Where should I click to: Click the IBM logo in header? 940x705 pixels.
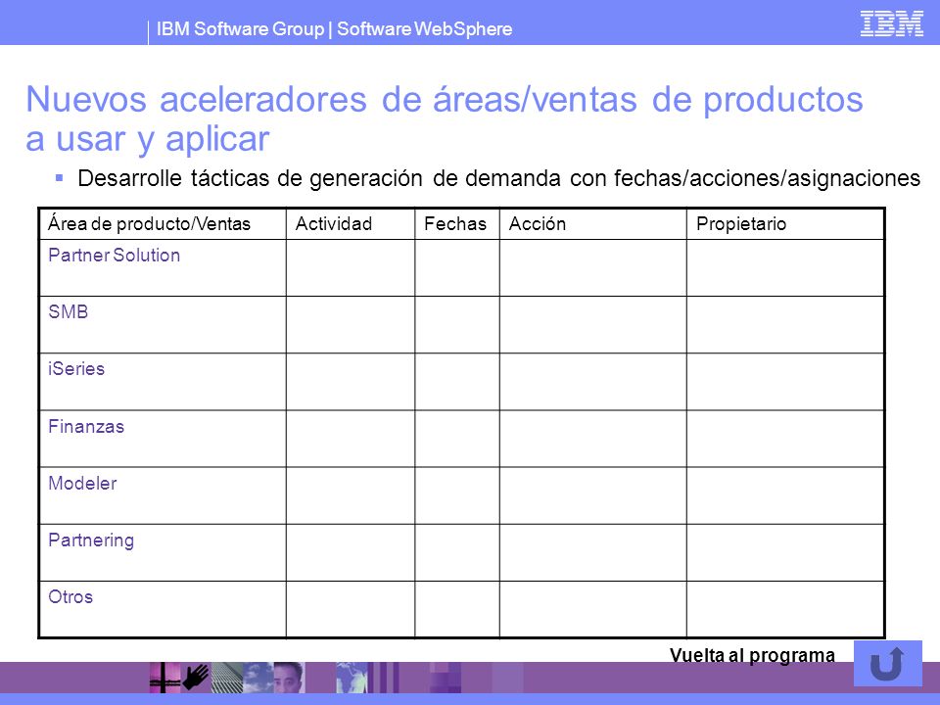(891, 23)
